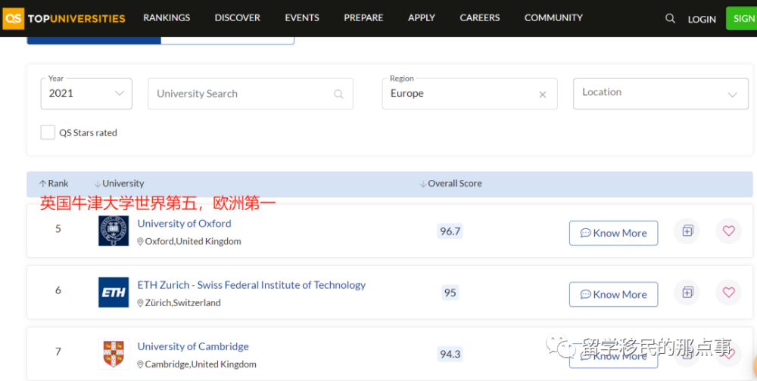Click the 95 overall score value

point(450,293)
